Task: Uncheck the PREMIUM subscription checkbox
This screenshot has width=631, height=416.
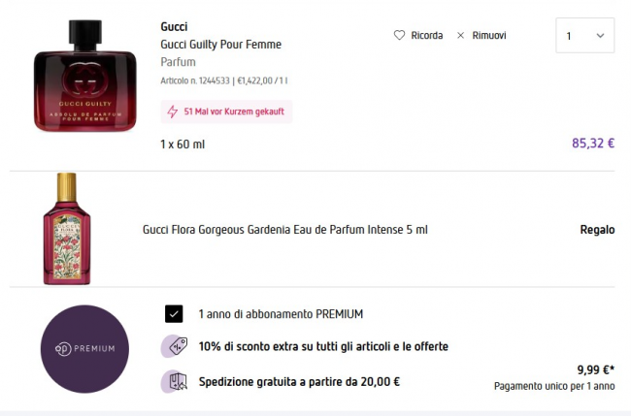Action: pyautogui.click(x=174, y=314)
